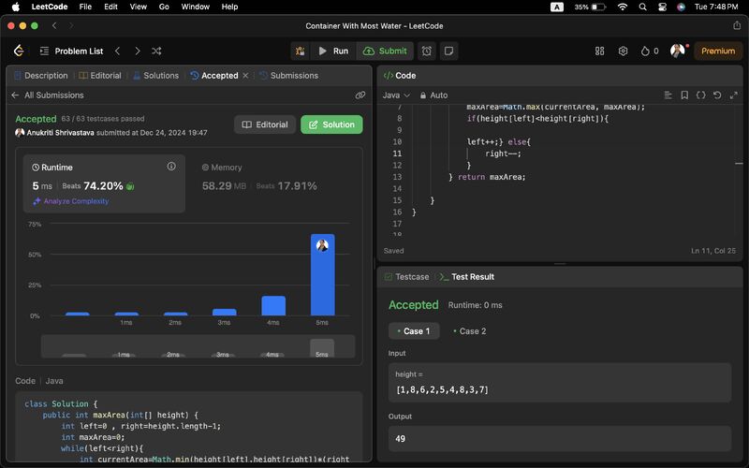Switch to the Description tab
749x468 pixels.
[41, 76]
